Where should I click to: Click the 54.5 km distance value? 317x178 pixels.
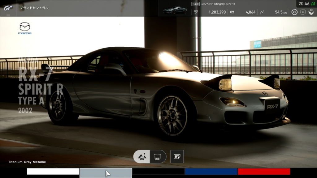[x=281, y=12]
